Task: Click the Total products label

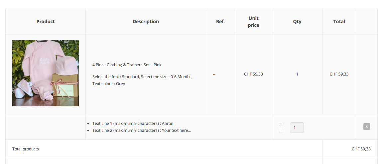Action: pyautogui.click(x=26, y=149)
